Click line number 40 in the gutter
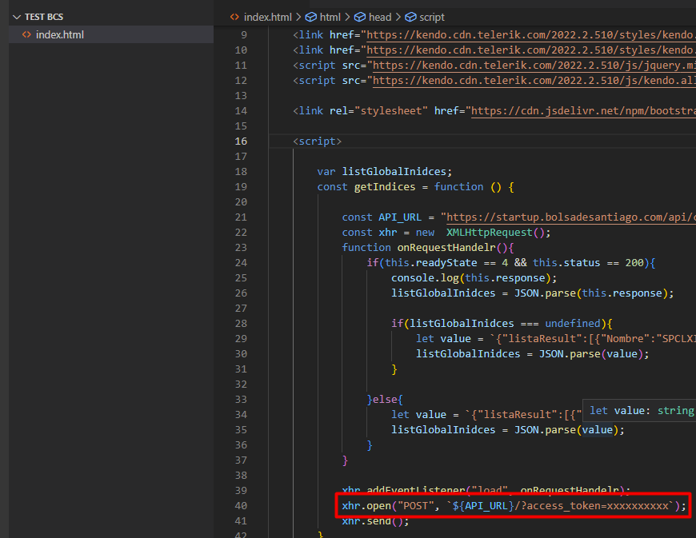This screenshot has height=538, width=696. click(241, 505)
